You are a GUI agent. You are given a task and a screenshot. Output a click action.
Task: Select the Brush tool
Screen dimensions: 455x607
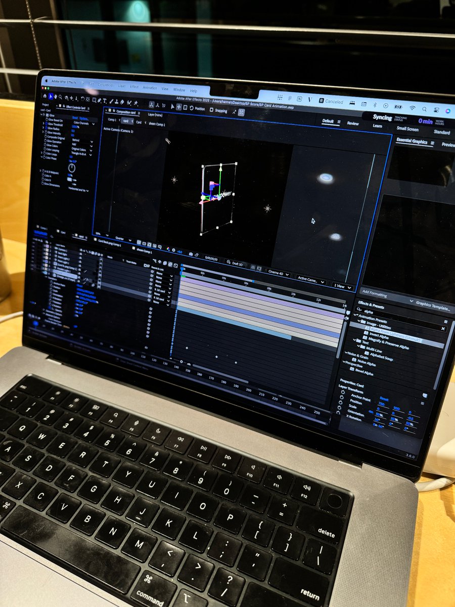coord(111,101)
